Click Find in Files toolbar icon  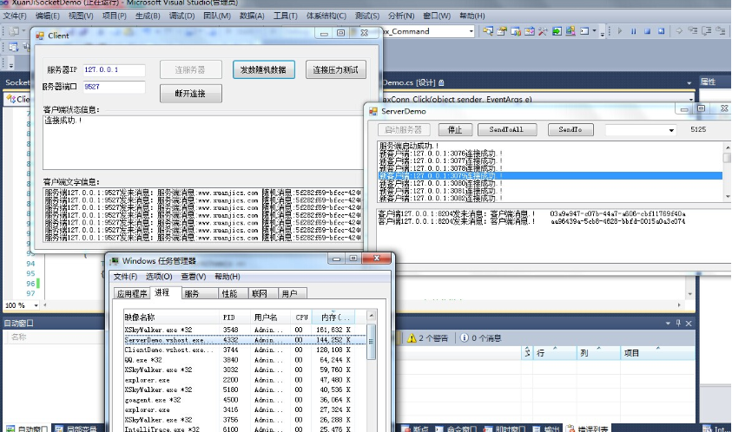488,31
